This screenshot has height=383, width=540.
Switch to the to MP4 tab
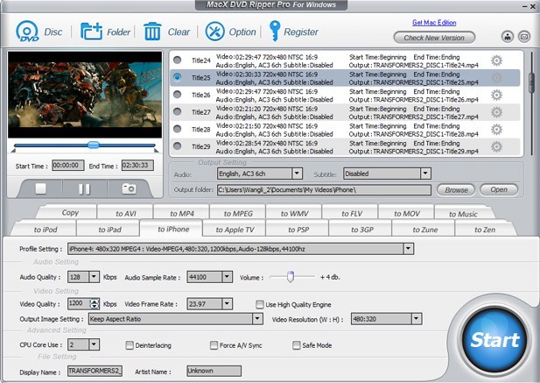click(x=180, y=213)
